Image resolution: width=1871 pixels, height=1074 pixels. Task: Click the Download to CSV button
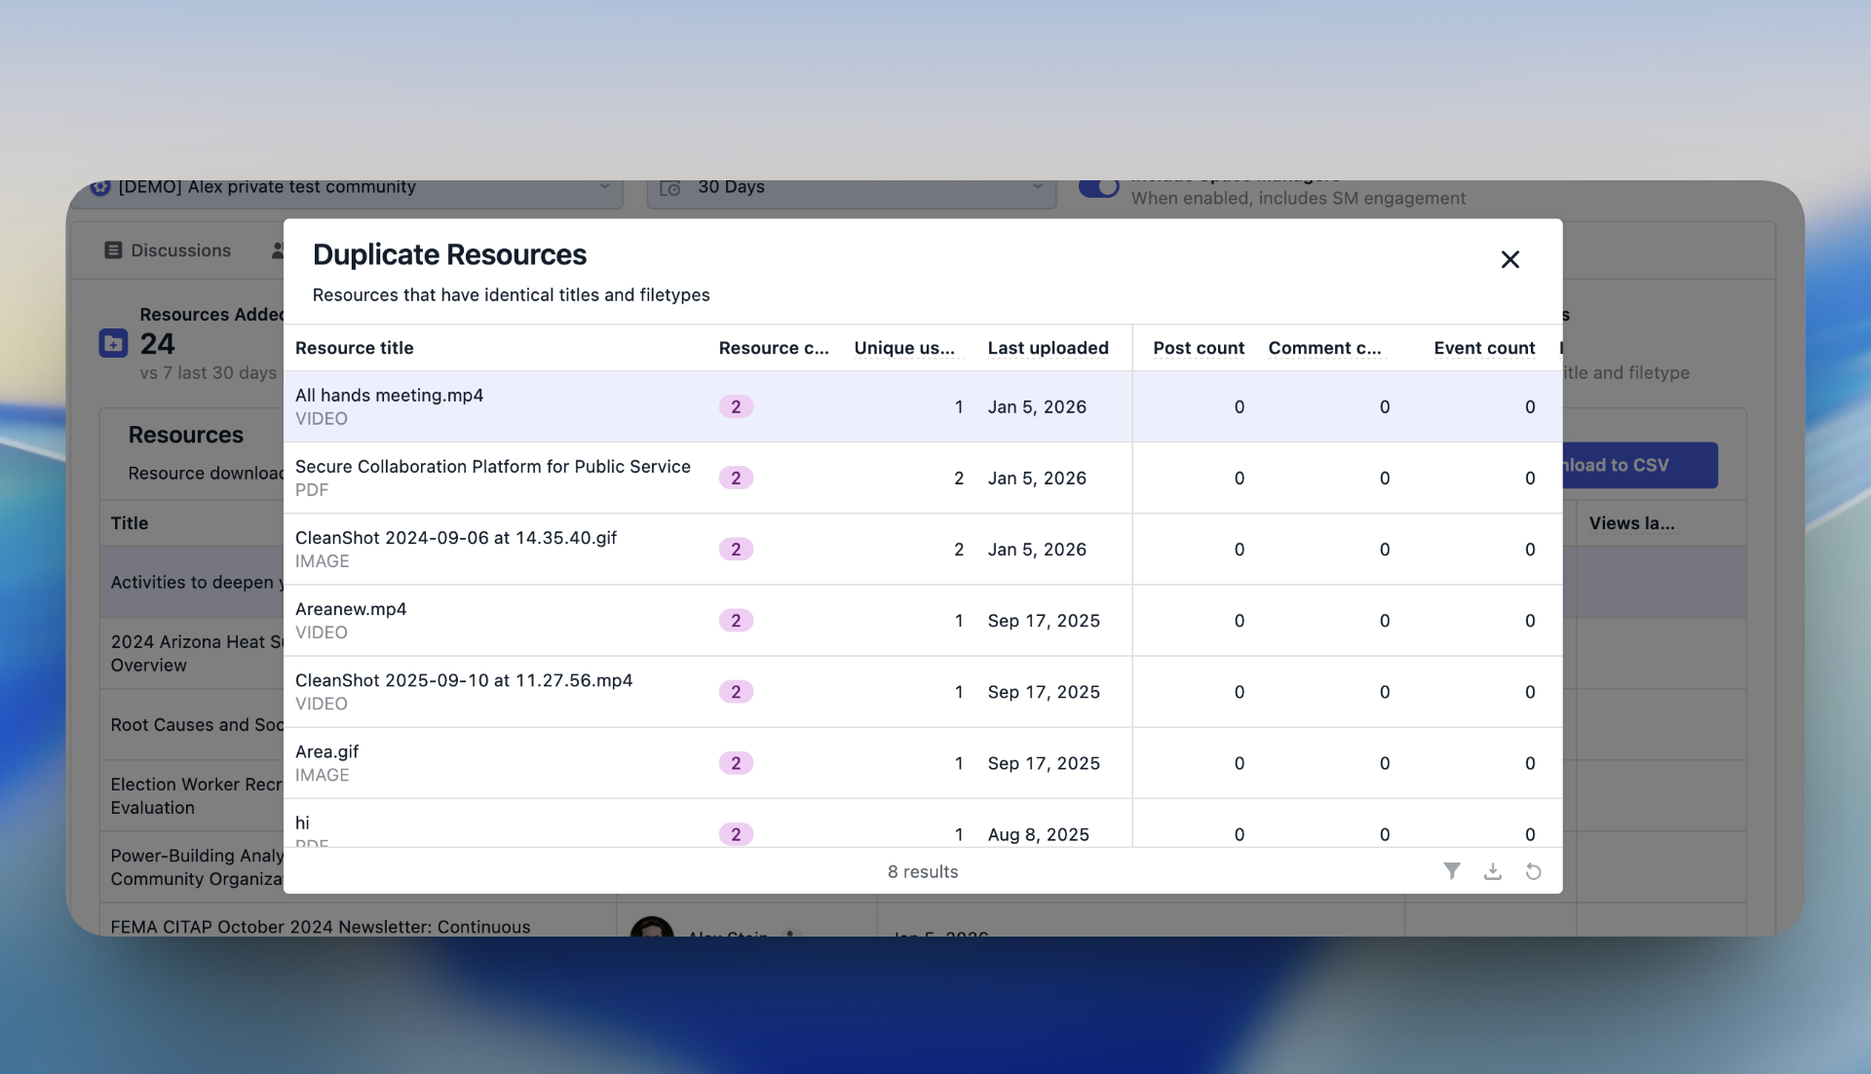[1637, 466]
